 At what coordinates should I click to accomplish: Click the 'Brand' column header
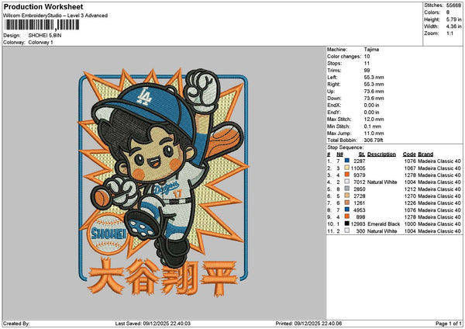coord(425,154)
